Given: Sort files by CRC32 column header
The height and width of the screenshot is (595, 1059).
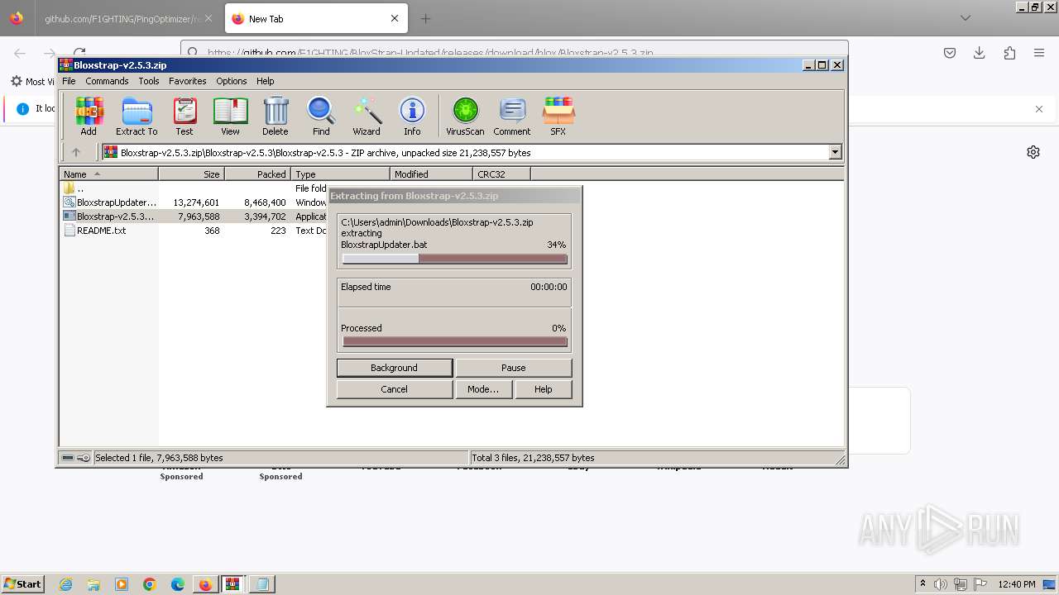Looking at the screenshot, I should click(501, 174).
